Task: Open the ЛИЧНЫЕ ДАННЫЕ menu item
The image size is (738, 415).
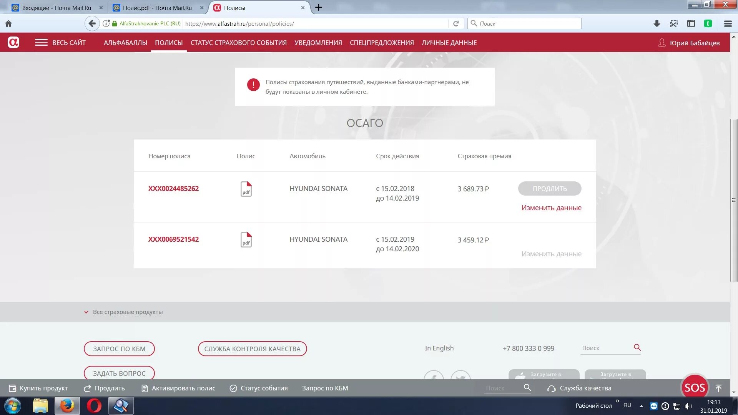Action: point(449,43)
